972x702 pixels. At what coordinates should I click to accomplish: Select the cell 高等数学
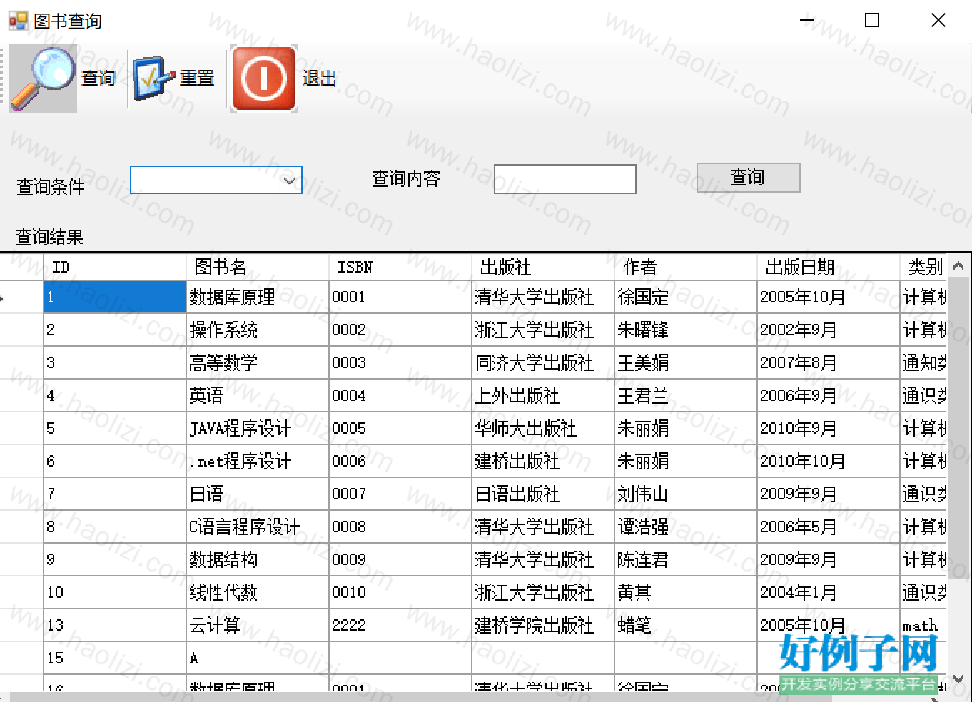click(258, 362)
